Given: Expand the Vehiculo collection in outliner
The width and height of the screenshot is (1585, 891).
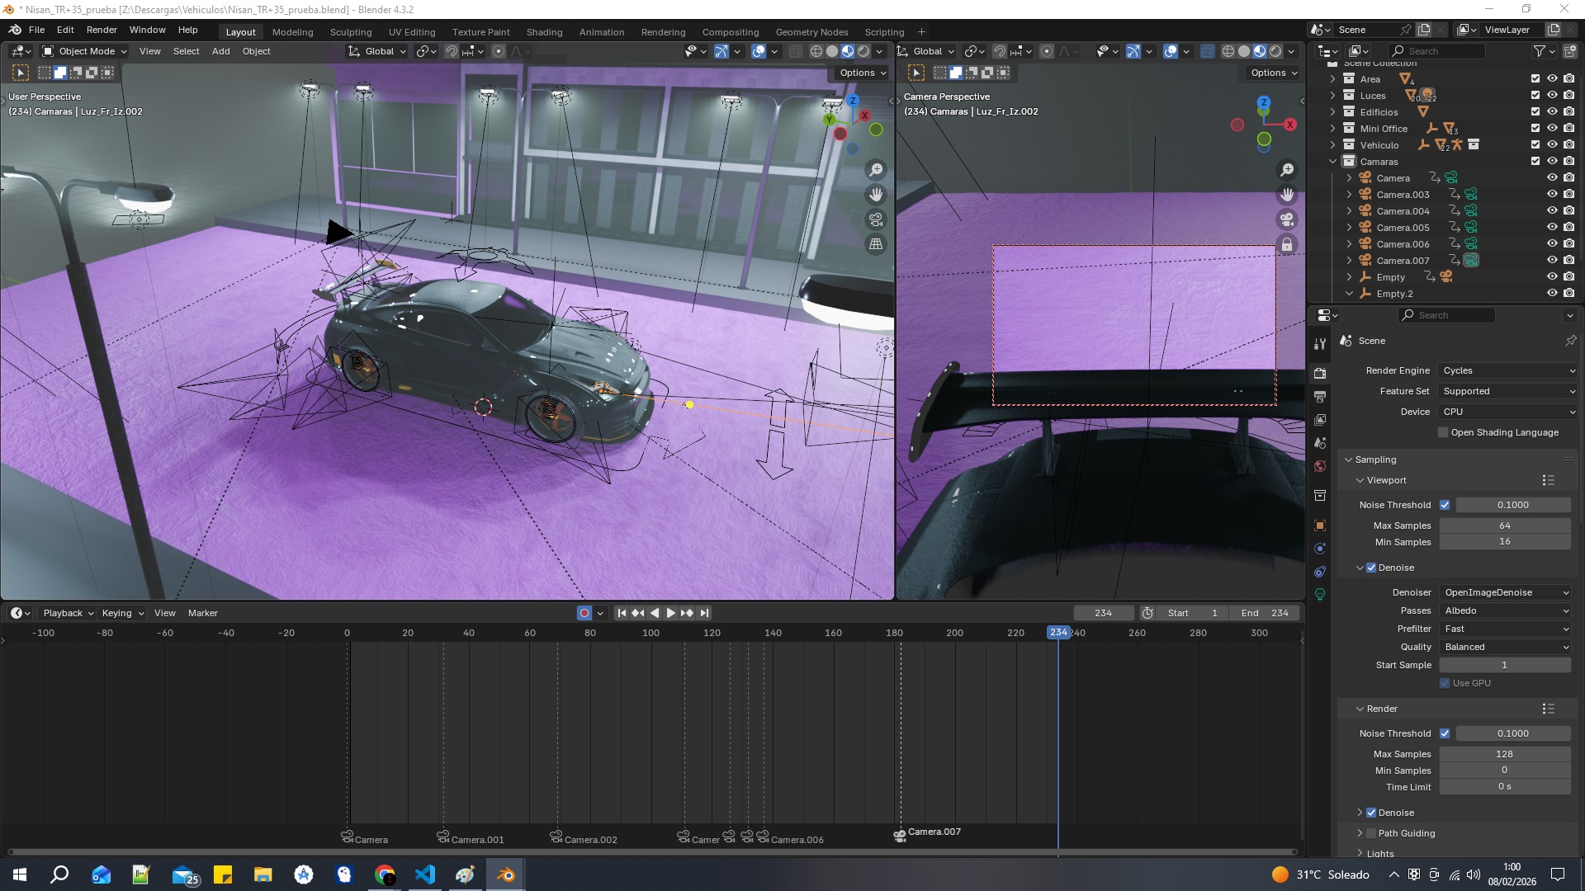Looking at the screenshot, I should click(x=1332, y=145).
